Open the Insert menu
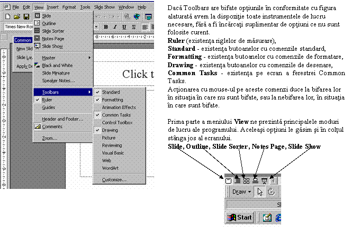352x227 pixels. 52,7
